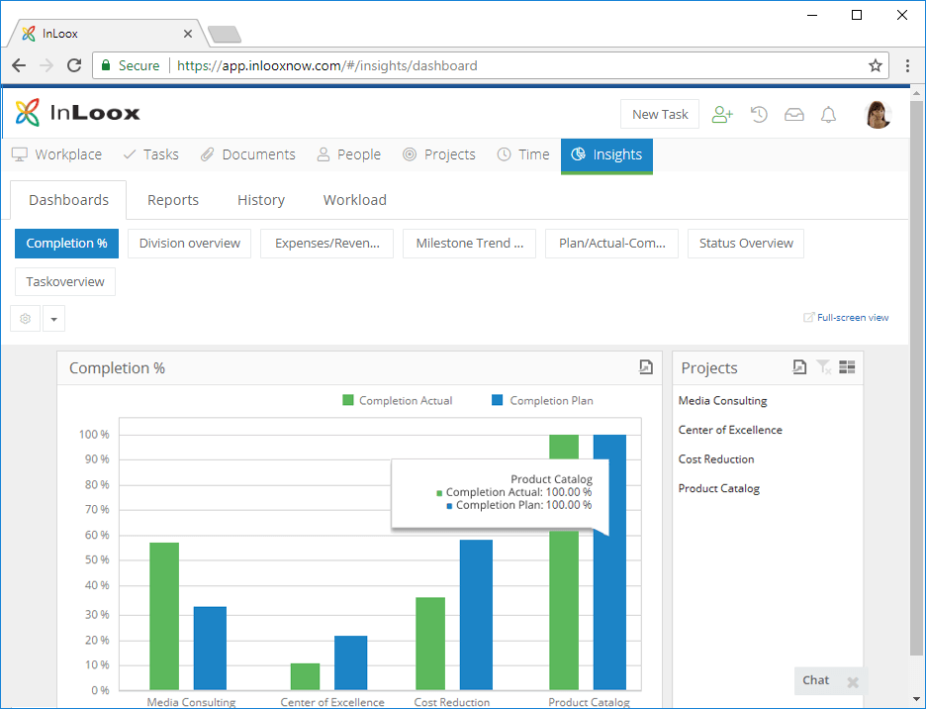Image resolution: width=926 pixels, height=709 pixels.
Task: Toggle Completion Actual legend swatch
Action: click(348, 400)
